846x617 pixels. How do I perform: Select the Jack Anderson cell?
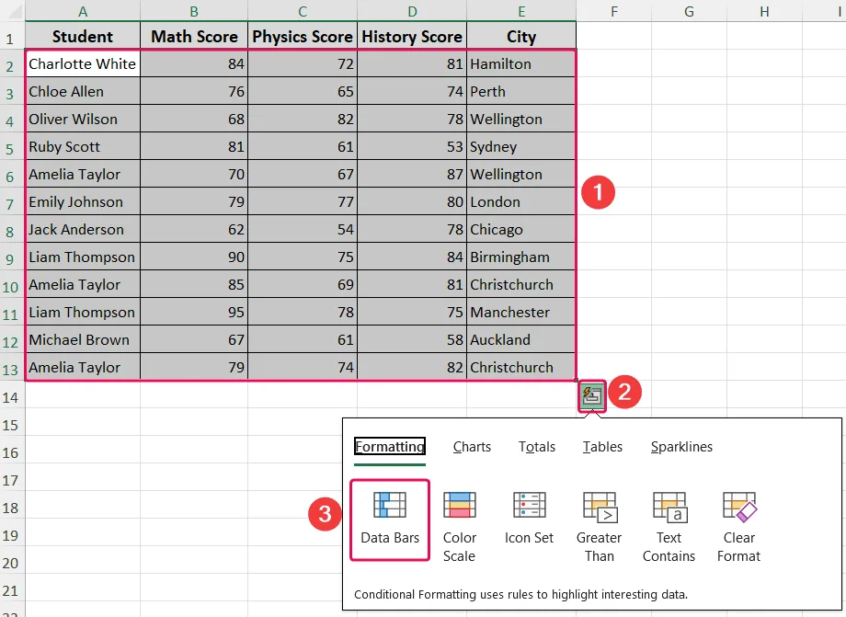click(x=83, y=229)
